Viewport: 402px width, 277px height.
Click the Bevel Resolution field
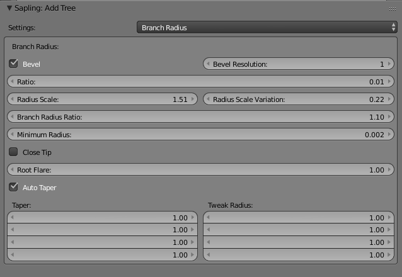[299, 64]
